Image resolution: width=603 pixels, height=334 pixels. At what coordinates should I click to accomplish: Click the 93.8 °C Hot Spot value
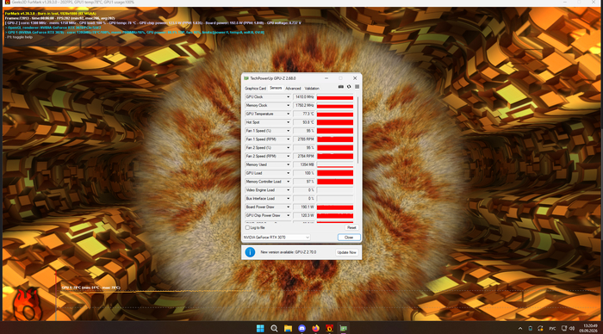pyautogui.click(x=304, y=122)
